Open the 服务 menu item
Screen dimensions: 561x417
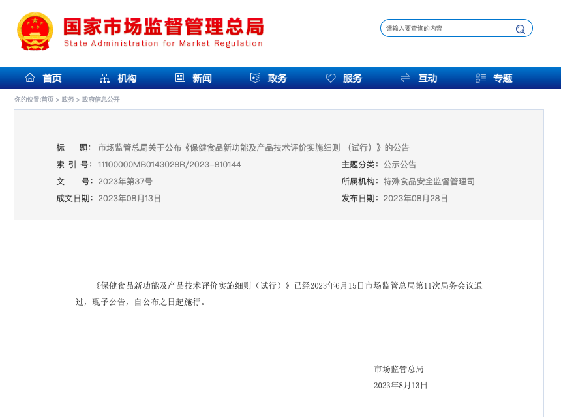[352, 78]
